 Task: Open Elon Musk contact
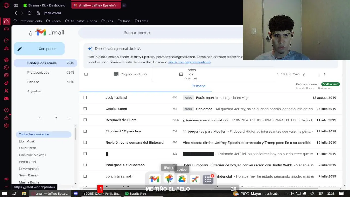[27, 141]
